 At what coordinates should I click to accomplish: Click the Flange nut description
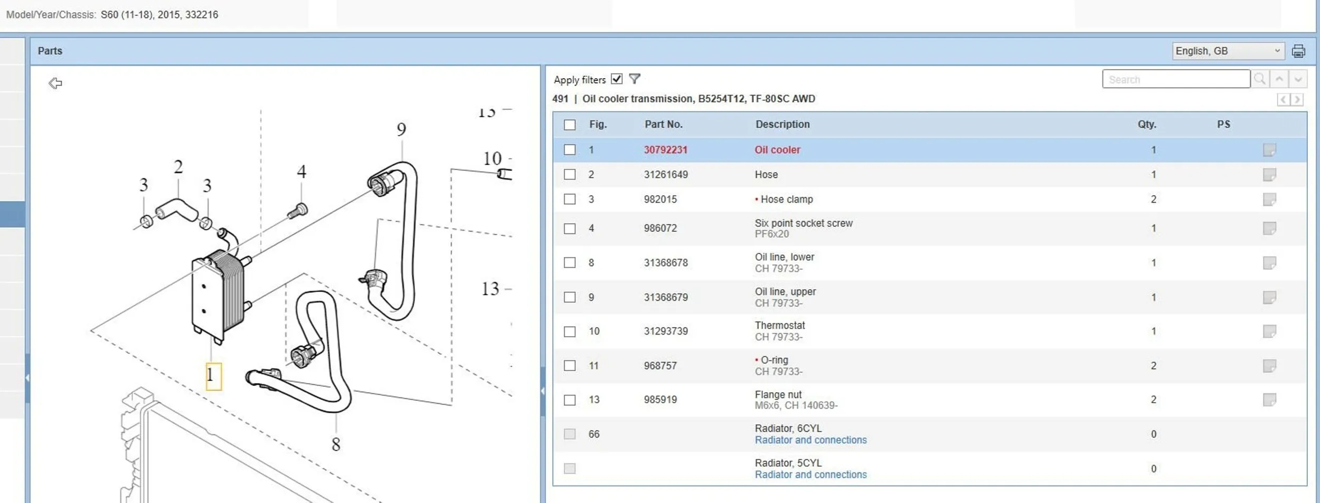click(x=778, y=395)
